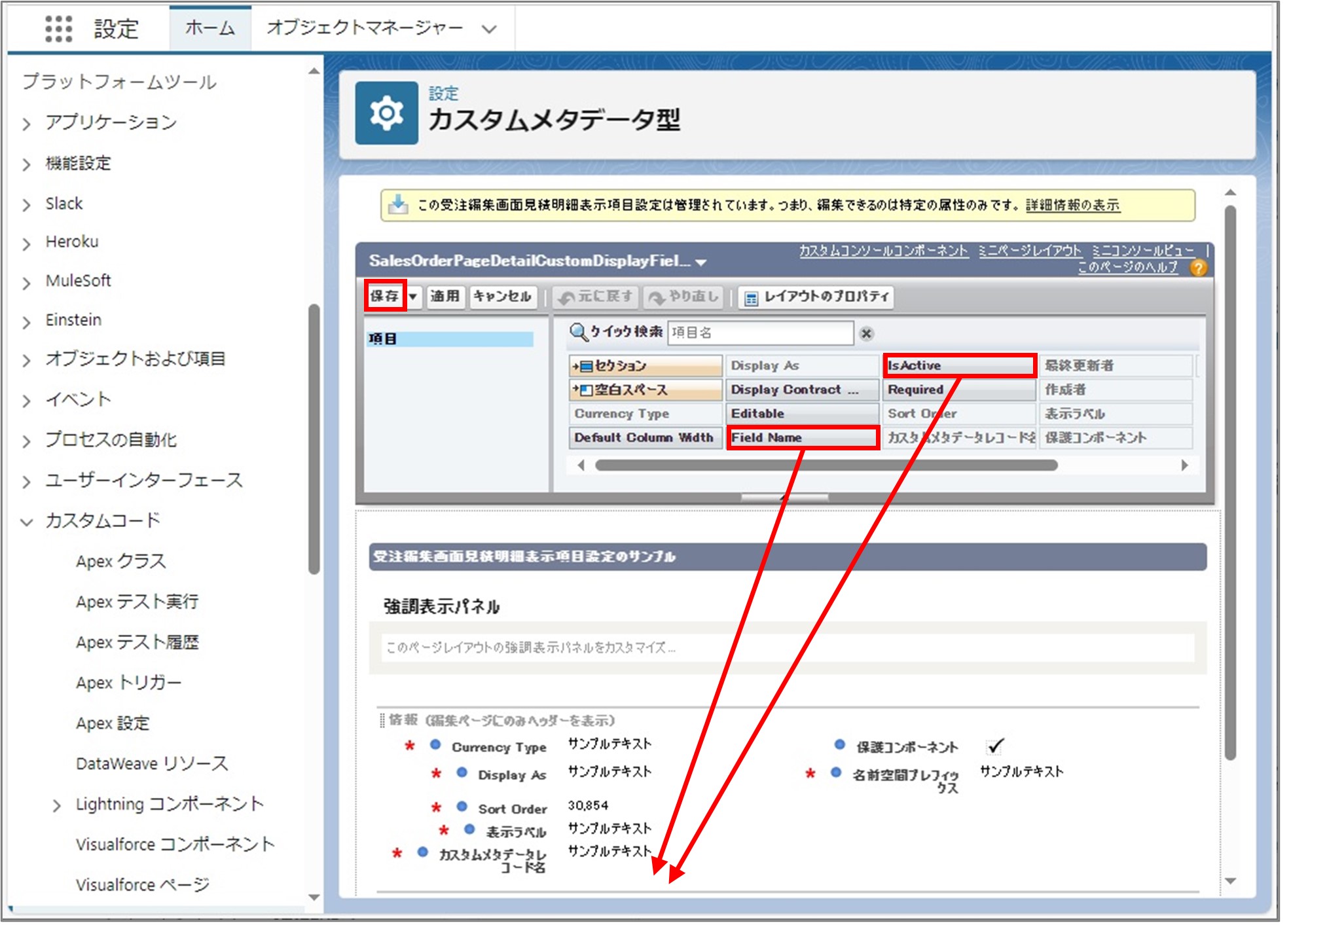Click the custom metadata gear icon
The height and width of the screenshot is (925, 1327).
(x=386, y=113)
